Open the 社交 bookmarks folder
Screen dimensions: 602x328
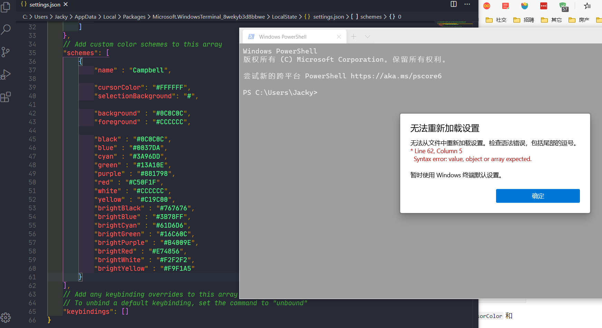click(496, 20)
